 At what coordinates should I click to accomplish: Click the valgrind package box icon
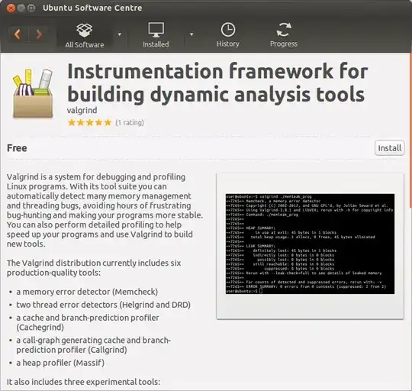(33, 93)
